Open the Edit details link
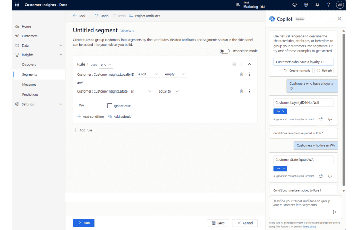Image resolution: width=356 pixels, height=230 pixels. click(127, 31)
